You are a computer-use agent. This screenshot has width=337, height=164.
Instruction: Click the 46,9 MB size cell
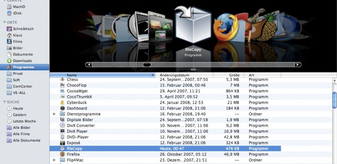[x=231, y=154]
